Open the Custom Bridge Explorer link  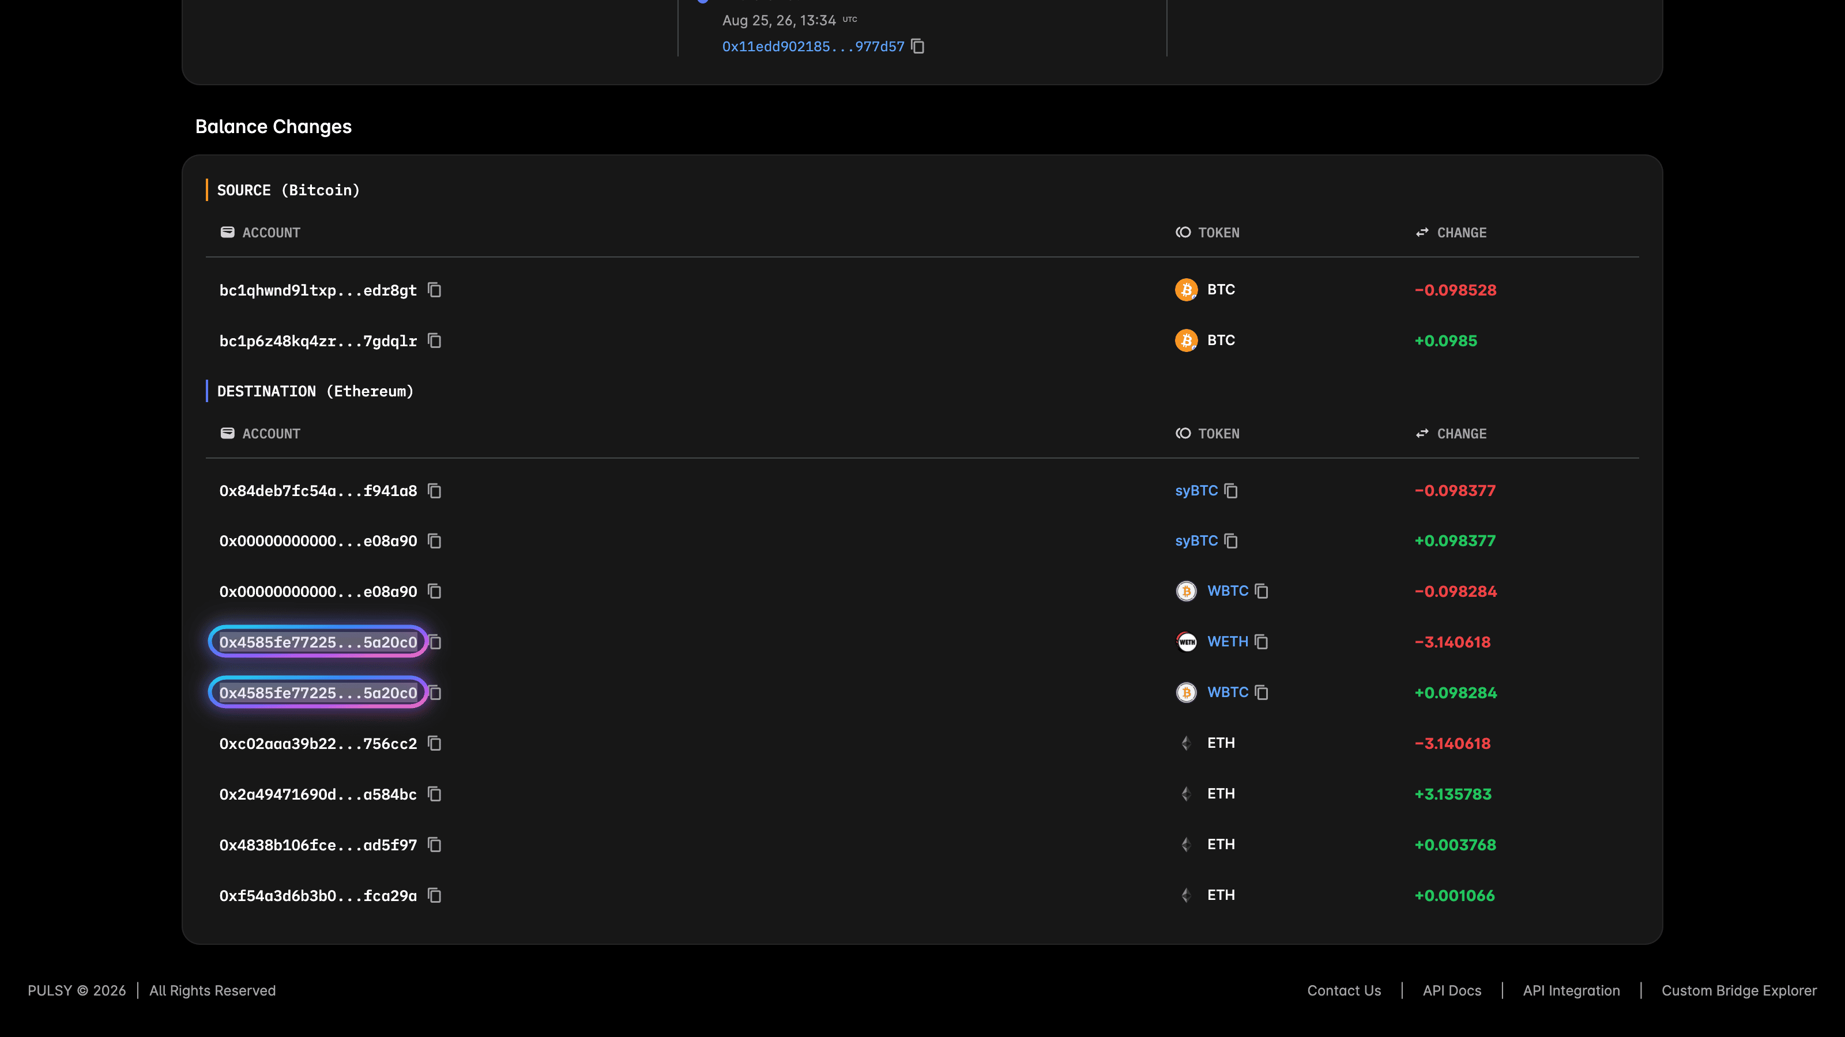1739,990
